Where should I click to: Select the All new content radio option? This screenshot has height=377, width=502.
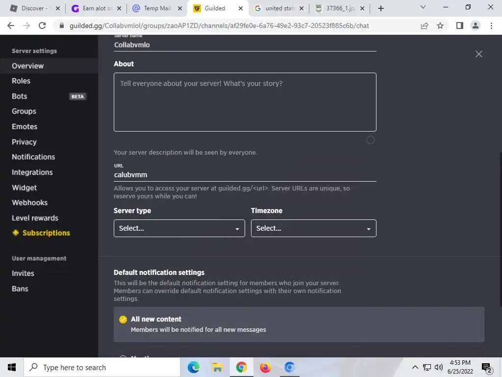point(123,320)
